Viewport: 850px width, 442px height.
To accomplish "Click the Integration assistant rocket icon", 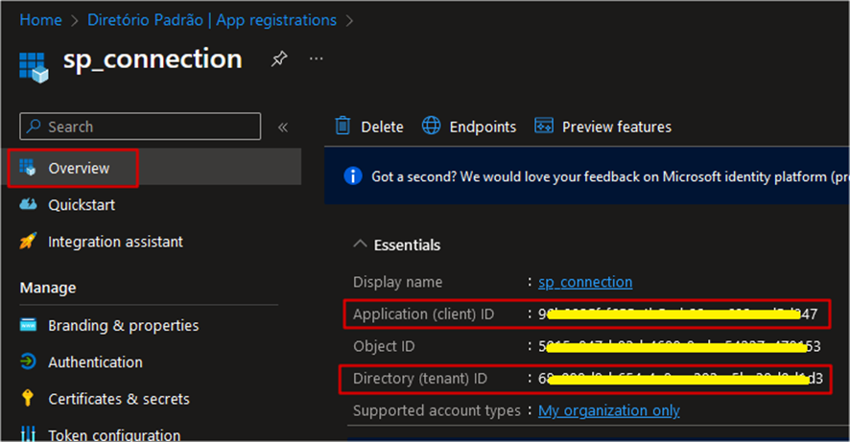I will (28, 241).
